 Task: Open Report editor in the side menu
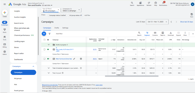pyautogui.click(x=19, y=54)
